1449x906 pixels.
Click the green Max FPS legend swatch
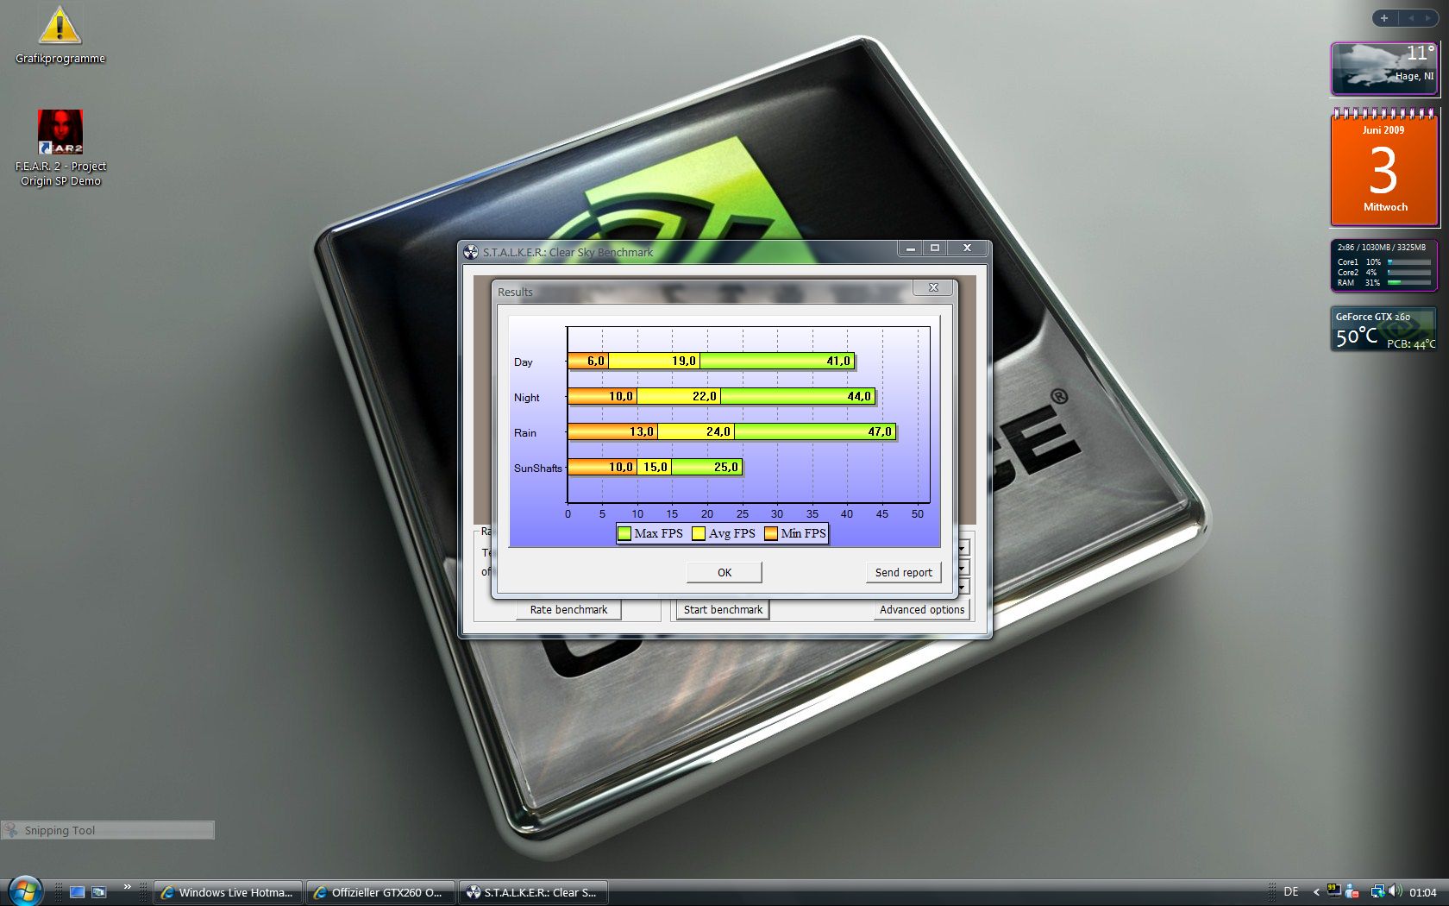624,534
